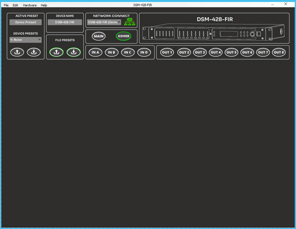296x229 pixels.
Task: Click the file presets download icon
Action: [x=74, y=52]
